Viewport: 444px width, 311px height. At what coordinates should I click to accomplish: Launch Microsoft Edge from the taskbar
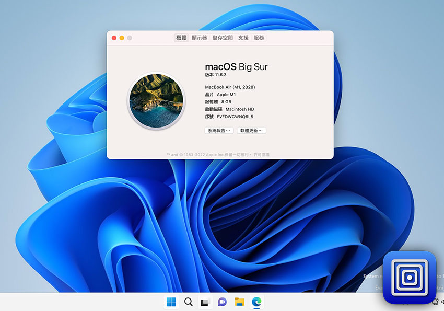pyautogui.click(x=256, y=302)
